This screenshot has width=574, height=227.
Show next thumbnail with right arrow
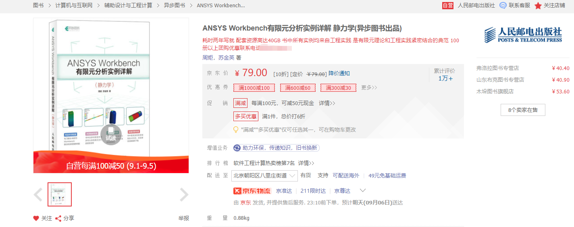[184, 195]
